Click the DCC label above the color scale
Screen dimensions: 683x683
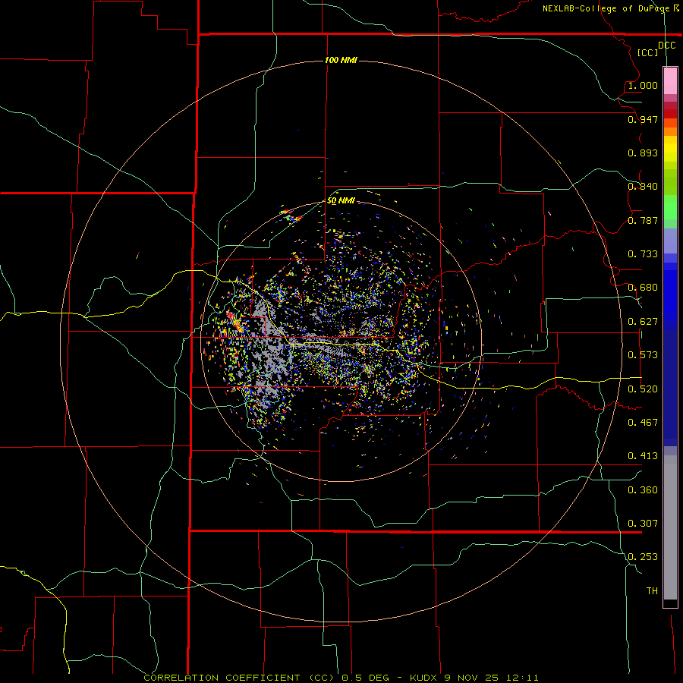pyautogui.click(x=667, y=46)
